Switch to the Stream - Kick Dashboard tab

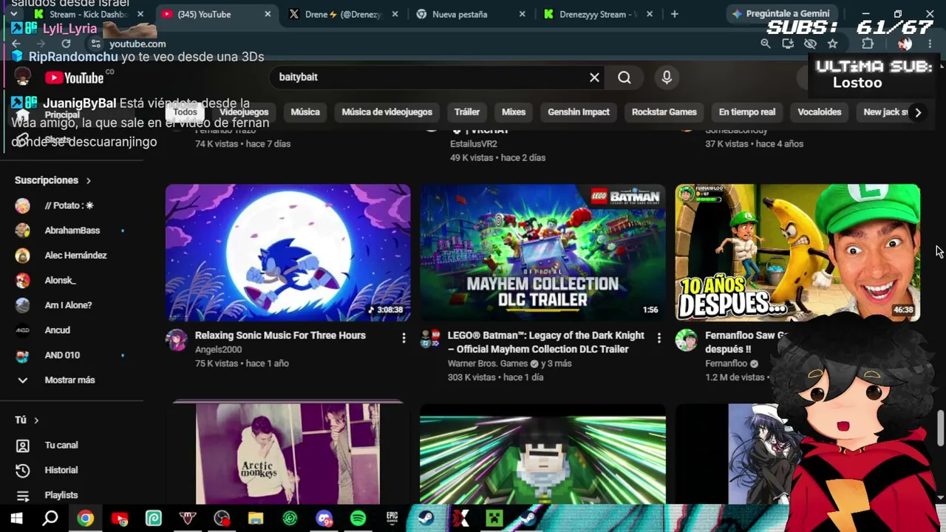click(88, 14)
